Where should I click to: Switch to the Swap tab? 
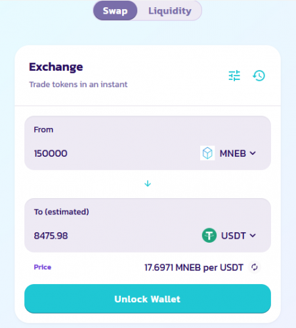click(116, 10)
